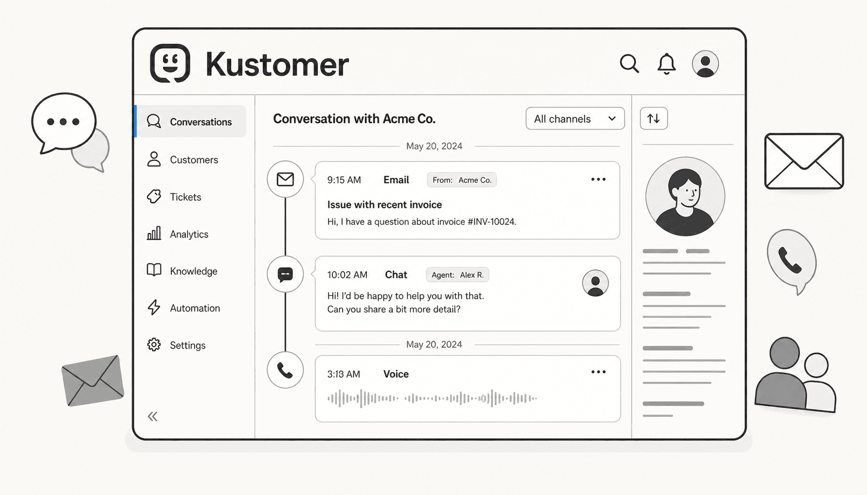The height and width of the screenshot is (495, 867).
Task: Click the 10:02 AM timestamp
Action: pos(347,275)
